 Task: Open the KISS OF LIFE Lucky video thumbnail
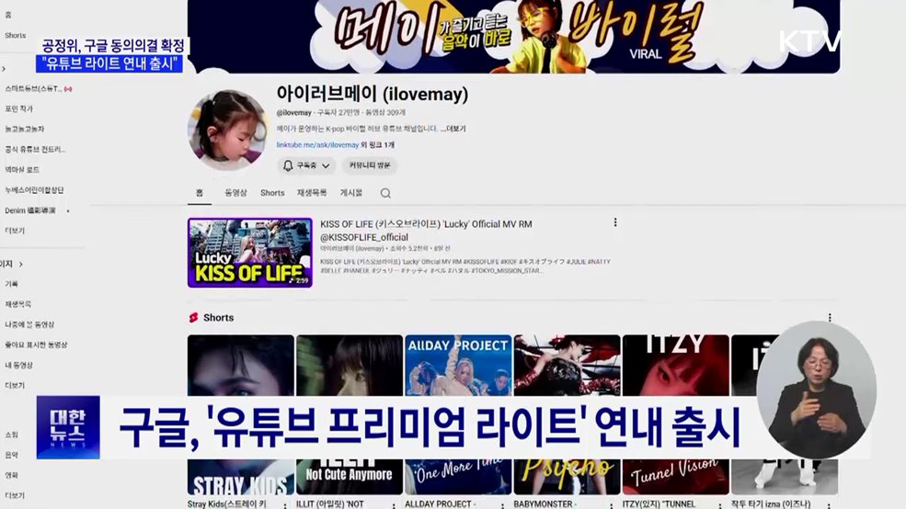(249, 253)
